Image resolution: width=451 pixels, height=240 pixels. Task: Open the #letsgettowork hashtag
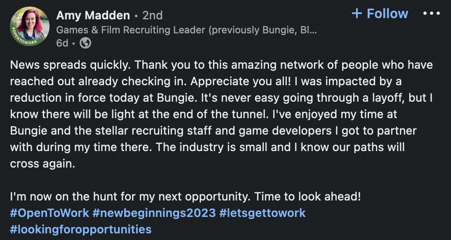(262, 213)
